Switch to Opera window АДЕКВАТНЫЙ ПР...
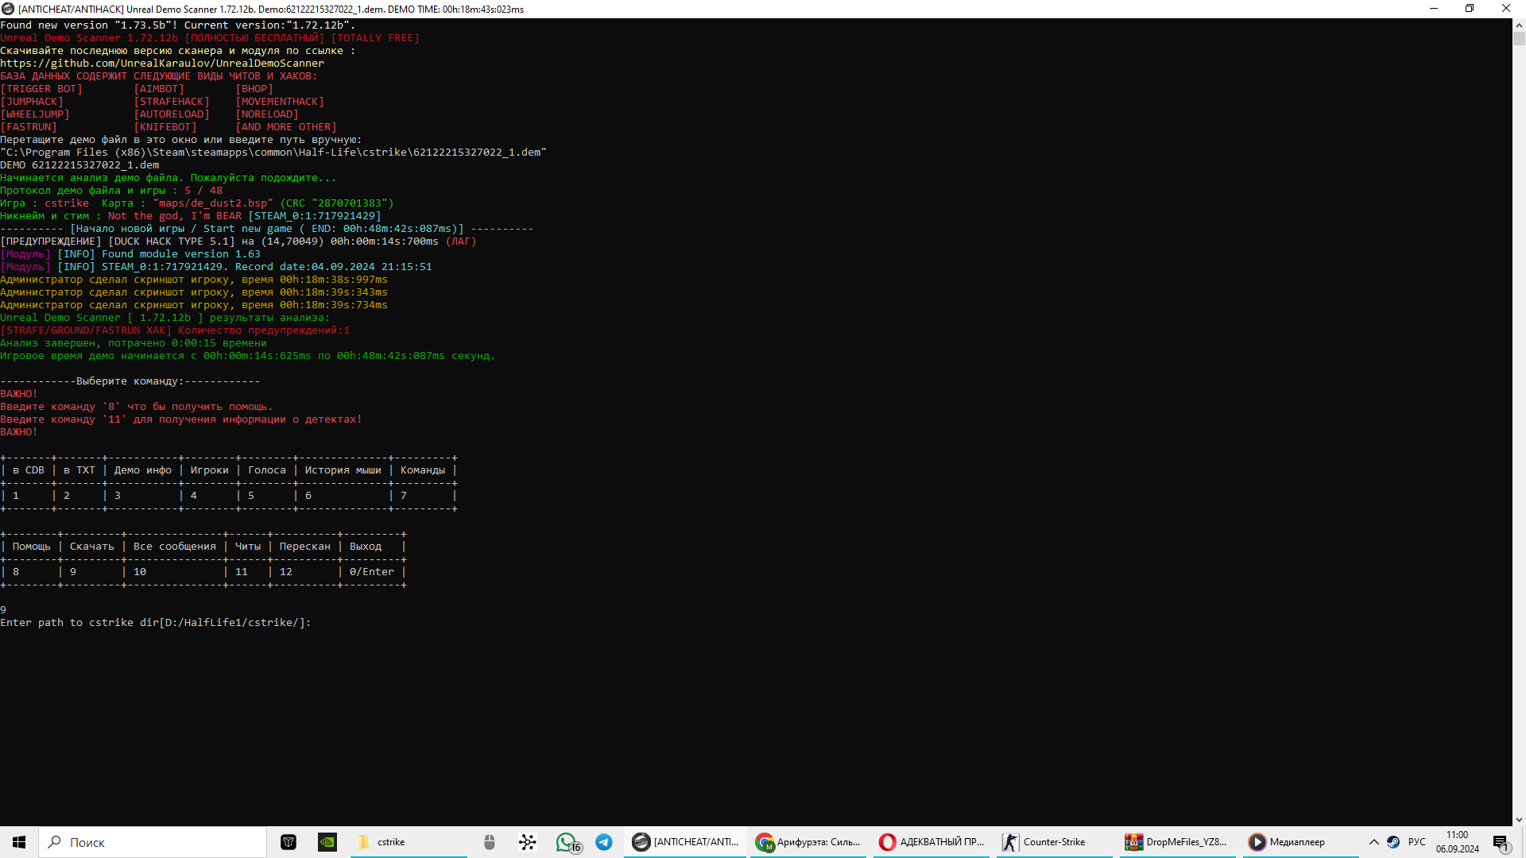The height and width of the screenshot is (858, 1526). (931, 842)
